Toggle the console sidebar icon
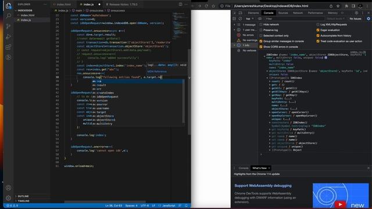 [234, 19]
